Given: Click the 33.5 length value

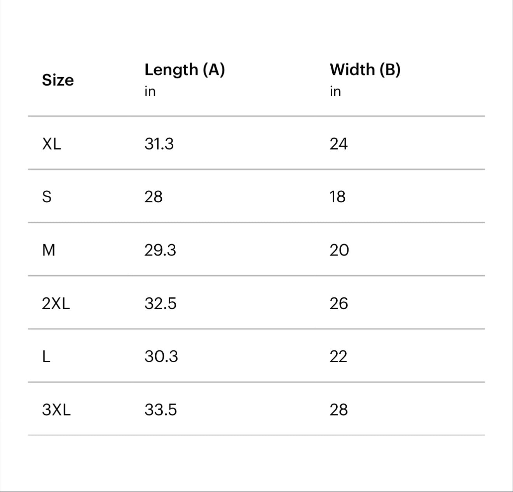Looking at the screenshot, I should (x=161, y=410).
